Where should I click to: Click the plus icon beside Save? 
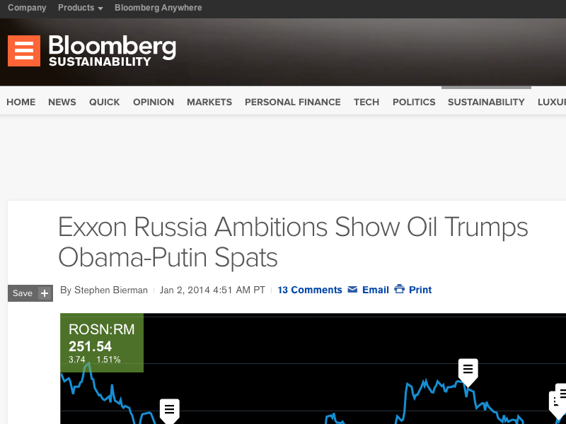45,293
